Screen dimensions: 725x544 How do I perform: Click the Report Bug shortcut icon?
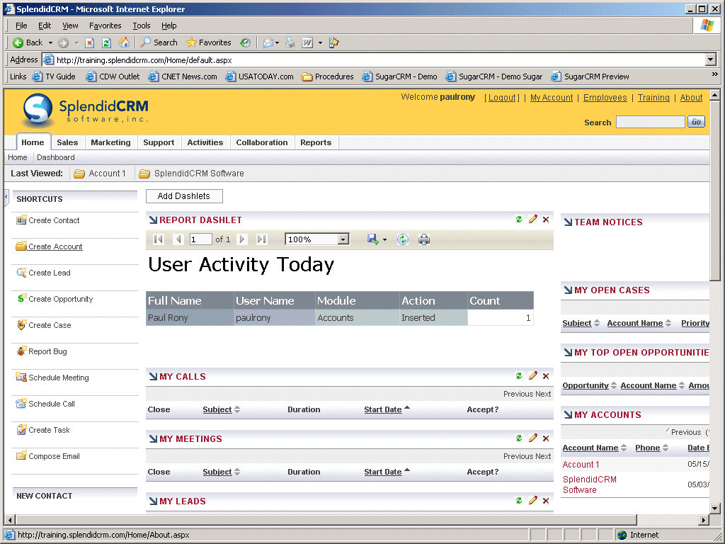coord(21,351)
